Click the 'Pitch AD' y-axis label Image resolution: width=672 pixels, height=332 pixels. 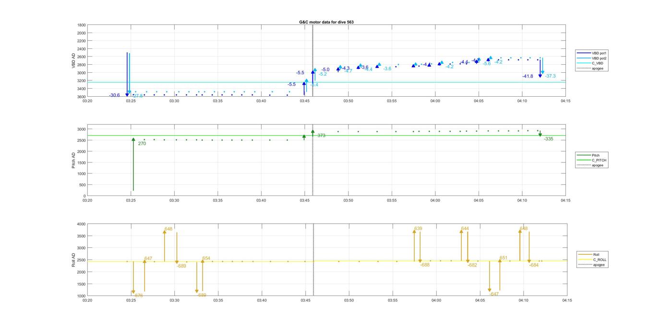74,160
